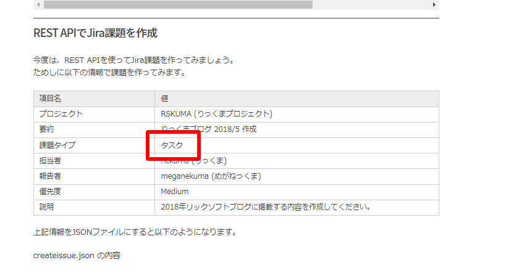
Task: Click the 'RSKUMA (りっくまプロジェクト)' cell
Action: coord(297,115)
